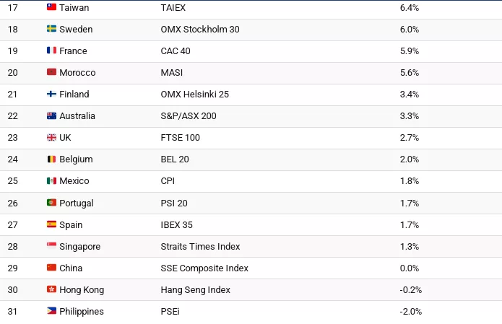Click the -2.0% value for PSEi
Screen dimensions: 502x324
410,311
